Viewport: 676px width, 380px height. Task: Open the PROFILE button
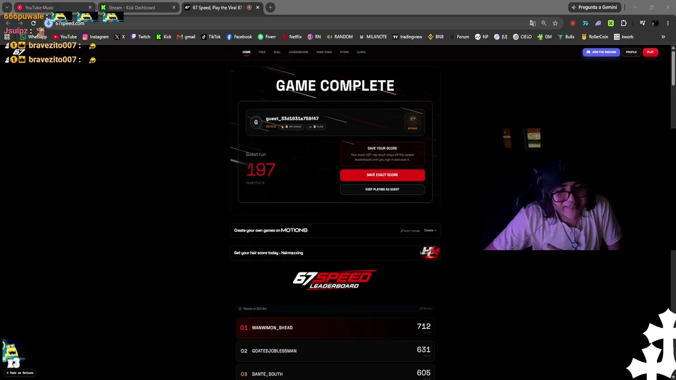point(631,52)
